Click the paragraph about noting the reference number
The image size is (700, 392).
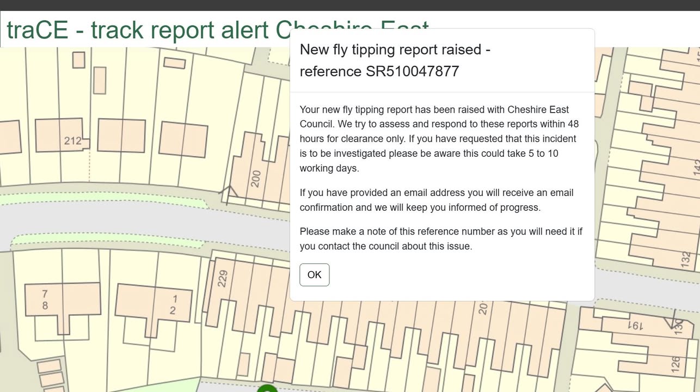(441, 238)
